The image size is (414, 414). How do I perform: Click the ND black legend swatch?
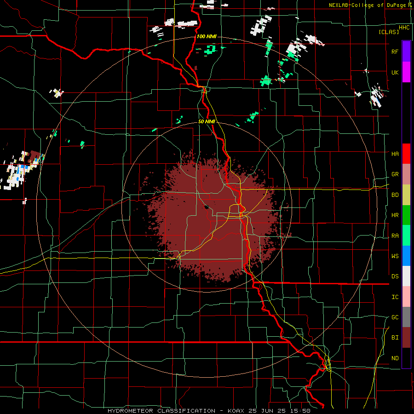click(406, 358)
